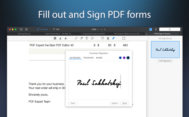Toggle the sidebar panel icon
189x117 pixels.
coord(21,29)
